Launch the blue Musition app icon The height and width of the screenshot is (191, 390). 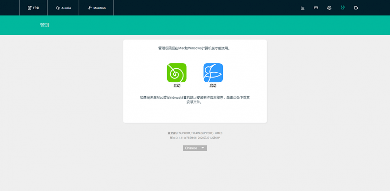coord(213,73)
